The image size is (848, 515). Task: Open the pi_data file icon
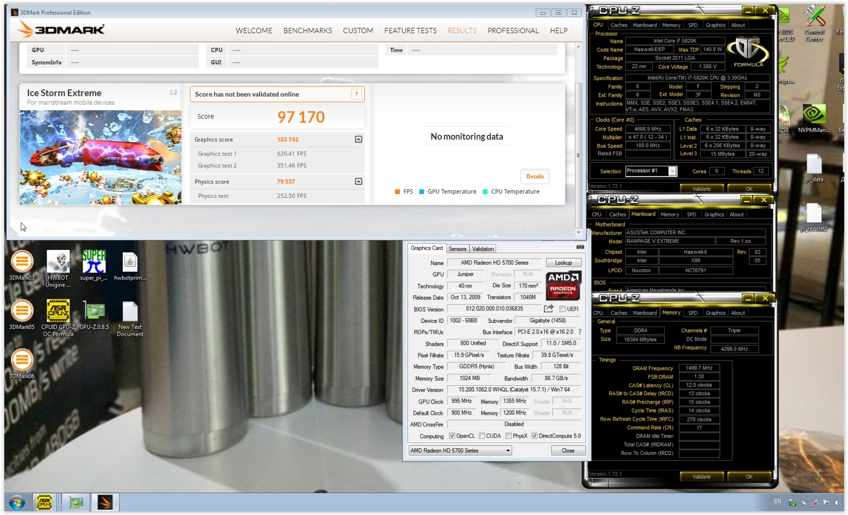814,168
